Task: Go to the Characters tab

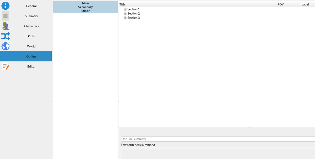Action: 26,26
